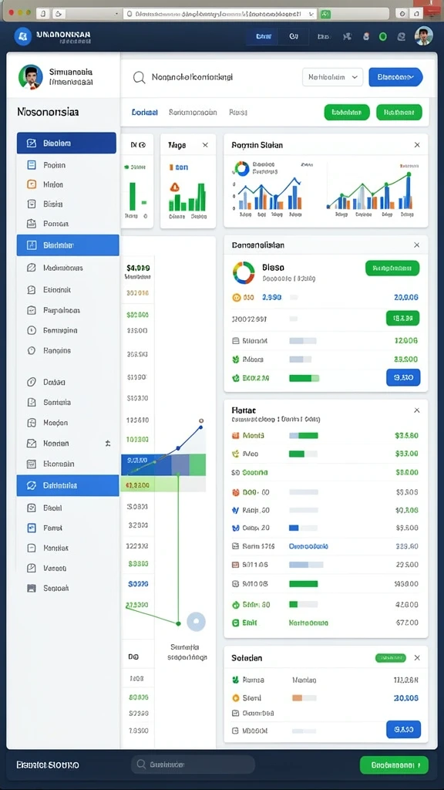Open the user avatar in top header
The height and width of the screenshot is (790, 444).
click(x=423, y=36)
